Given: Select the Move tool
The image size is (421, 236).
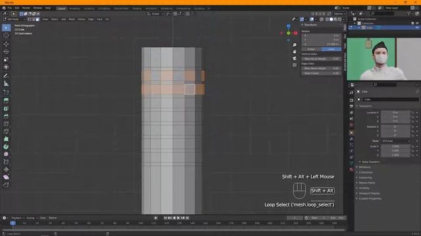Looking at the screenshot, I should tap(6, 44).
